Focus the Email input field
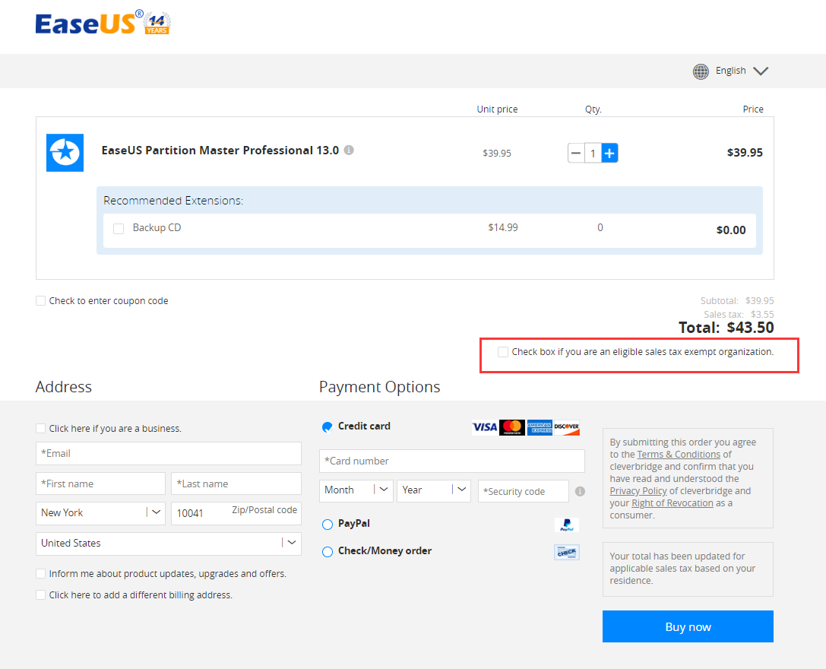Screen dimensions: 826x669 (169, 453)
